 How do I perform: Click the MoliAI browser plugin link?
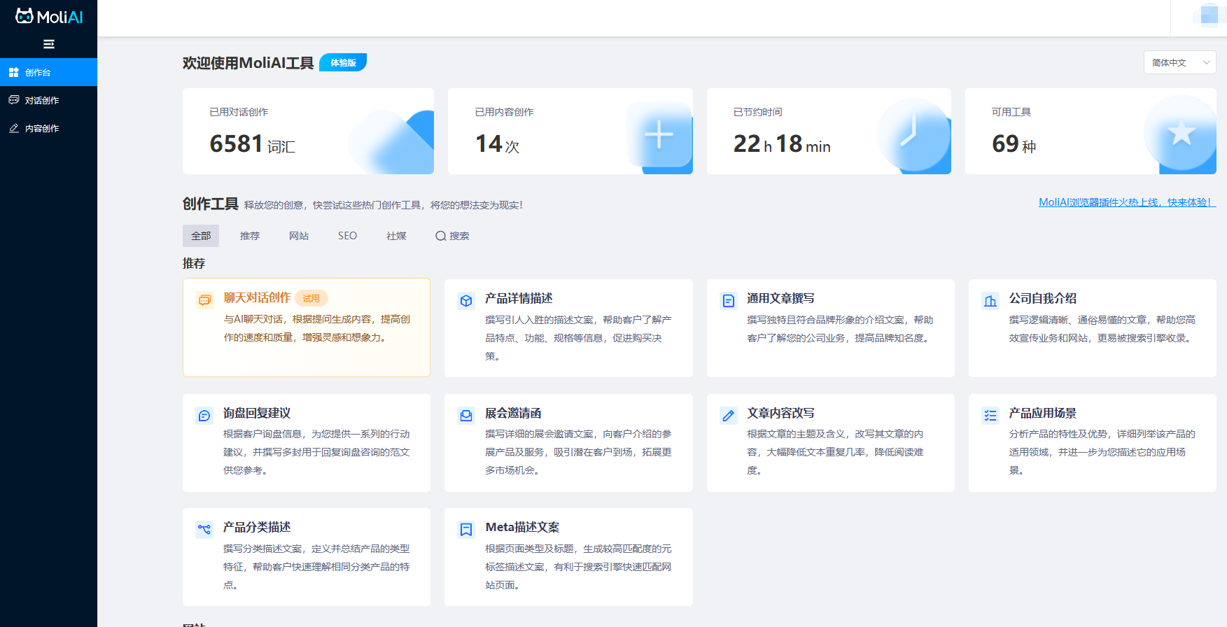(x=1126, y=202)
